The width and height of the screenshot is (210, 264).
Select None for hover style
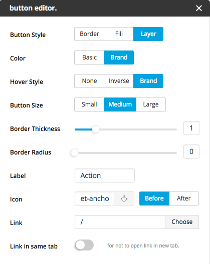(89, 81)
